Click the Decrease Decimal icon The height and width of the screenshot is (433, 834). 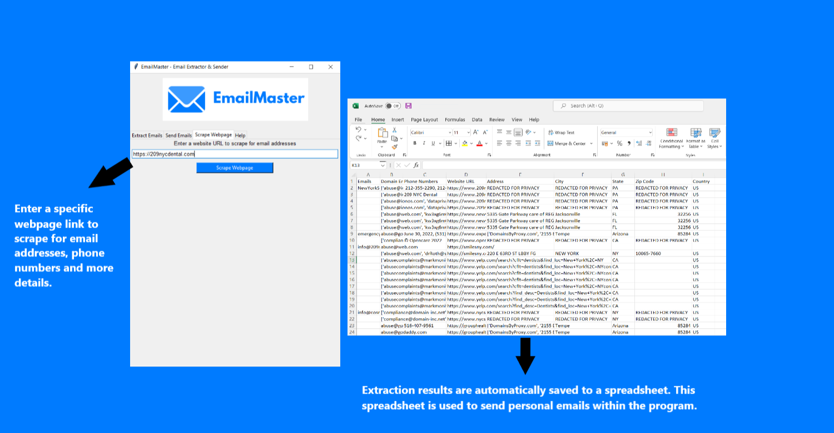(648, 144)
